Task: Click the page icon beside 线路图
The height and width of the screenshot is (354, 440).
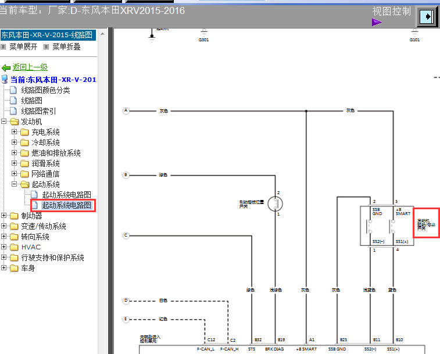Action: point(13,101)
